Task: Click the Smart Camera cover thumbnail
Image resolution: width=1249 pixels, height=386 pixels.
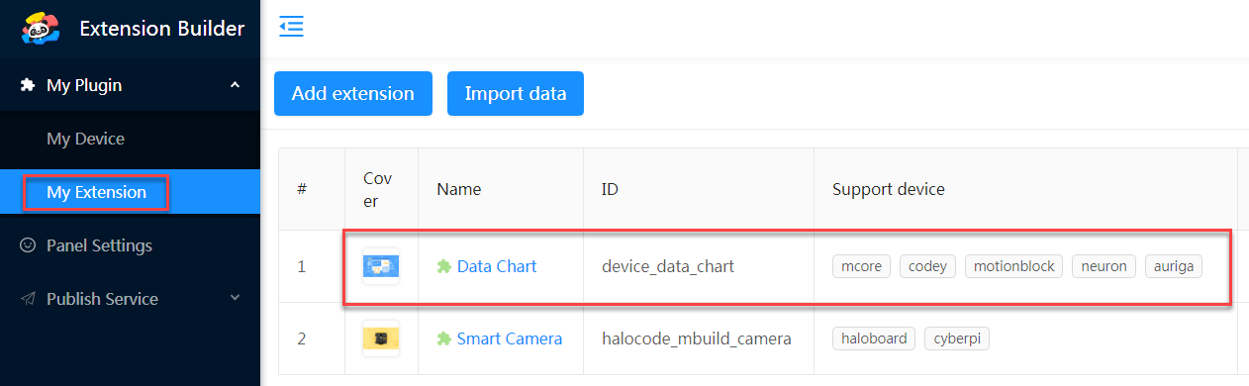Action: 381,338
